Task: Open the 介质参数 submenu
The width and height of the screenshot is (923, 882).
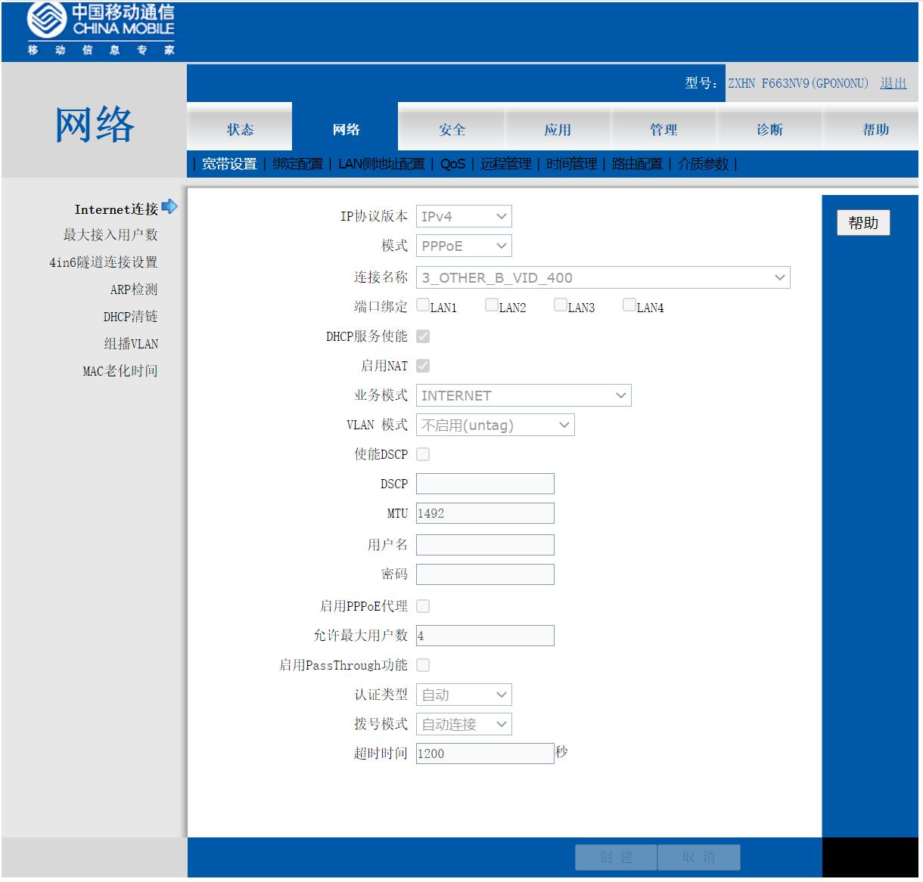Action: coord(703,164)
